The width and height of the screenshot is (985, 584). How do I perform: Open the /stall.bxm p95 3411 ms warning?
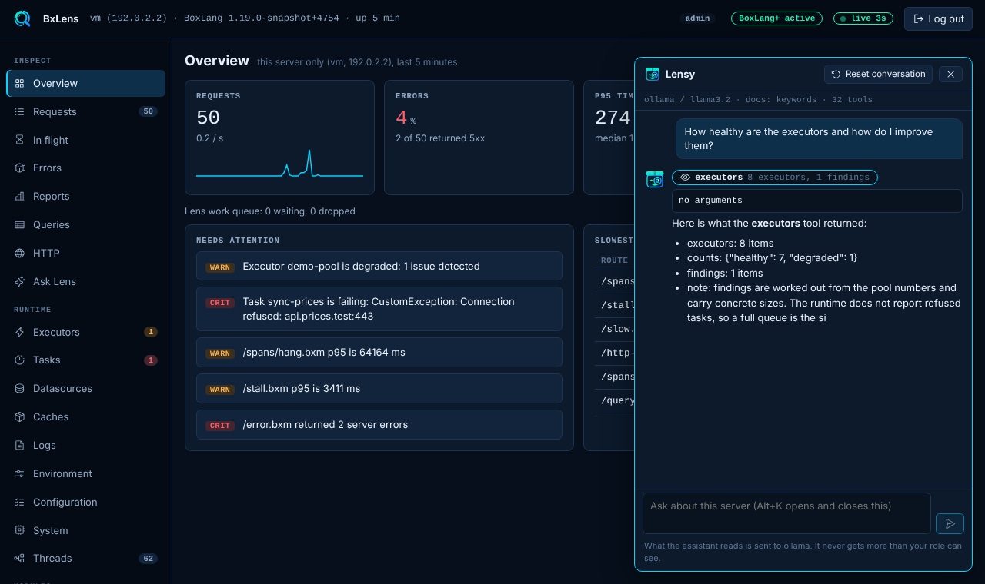[x=379, y=388]
